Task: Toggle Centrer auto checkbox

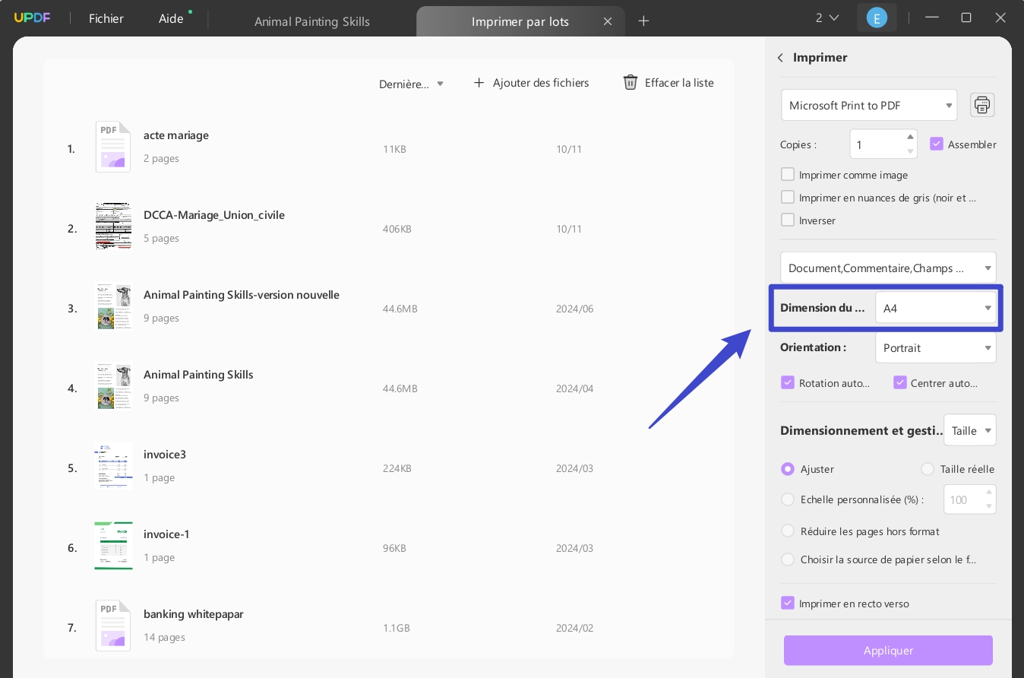Action: click(900, 382)
